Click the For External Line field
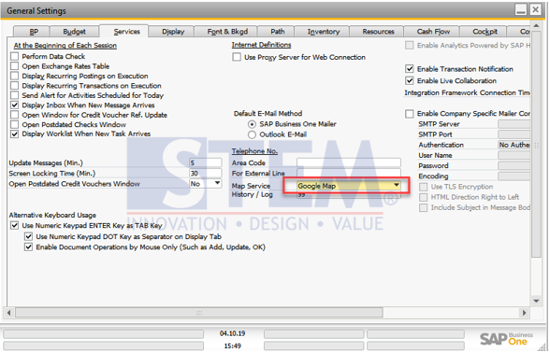This screenshot has width=550, height=352. coord(349,173)
